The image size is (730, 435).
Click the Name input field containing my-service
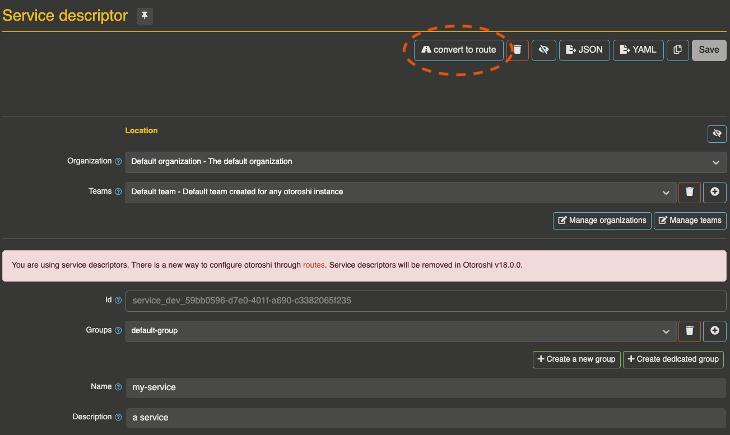click(426, 387)
